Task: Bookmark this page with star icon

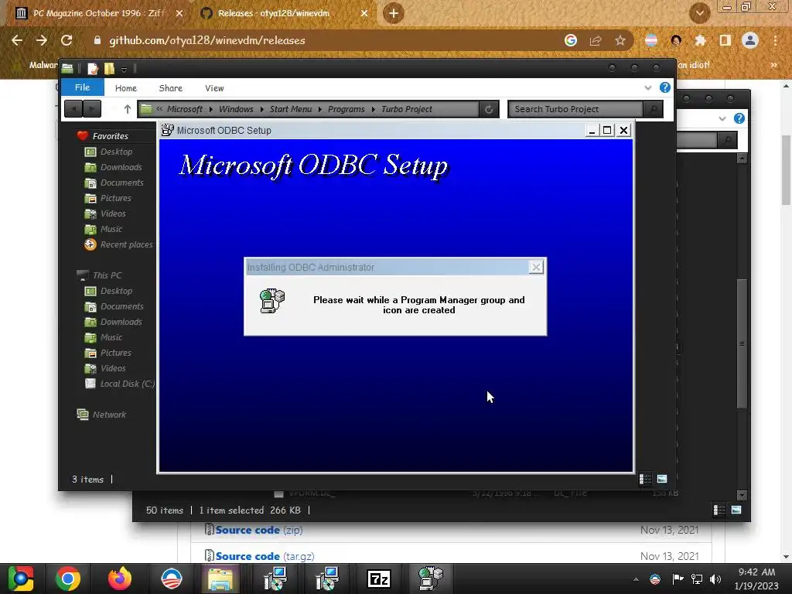Action: (x=620, y=40)
